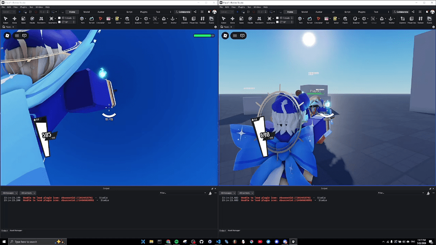Pick the Scale tool in left Studio window
Screen dimensions: 436x245
tap(23, 20)
